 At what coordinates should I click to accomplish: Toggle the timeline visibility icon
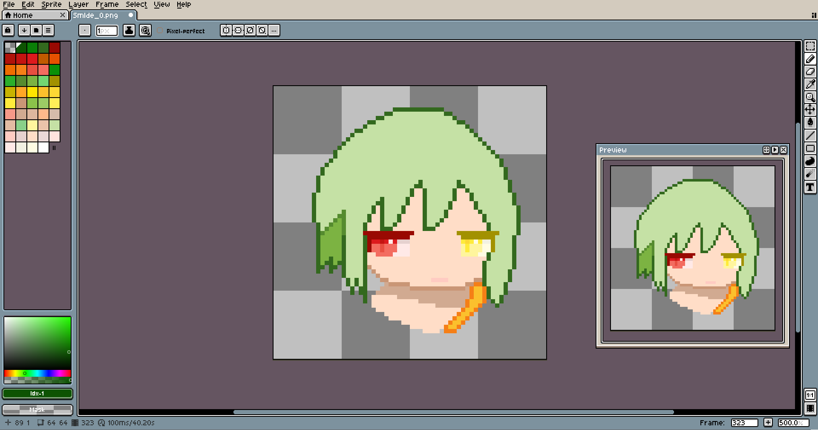click(810, 409)
